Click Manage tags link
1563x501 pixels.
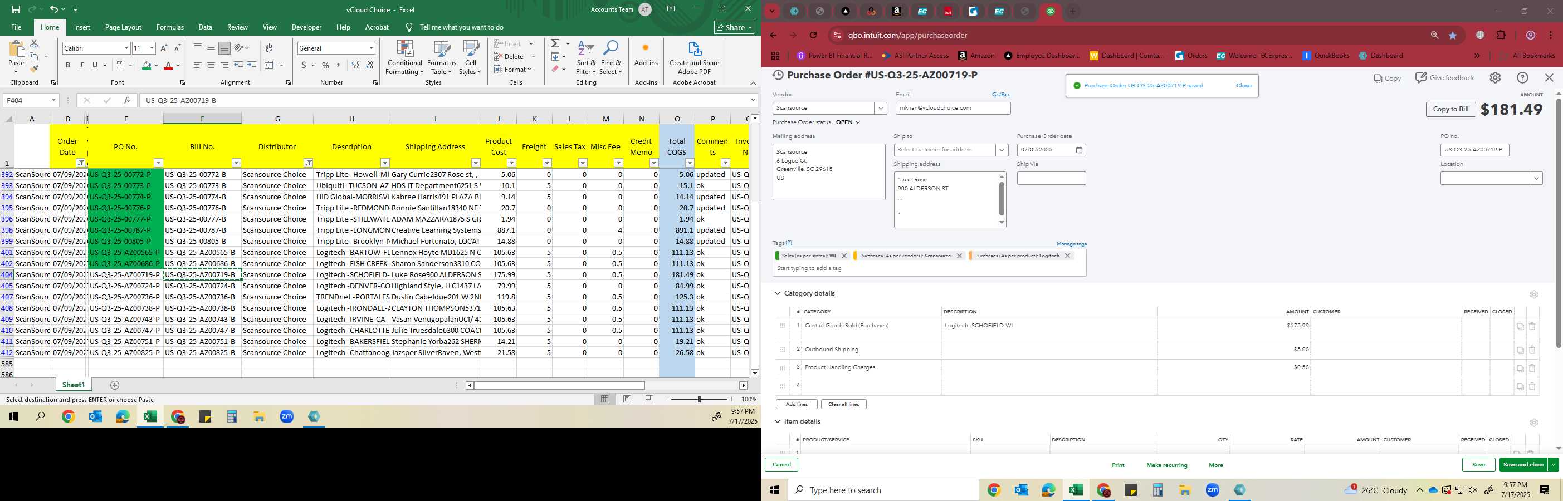(x=1071, y=244)
